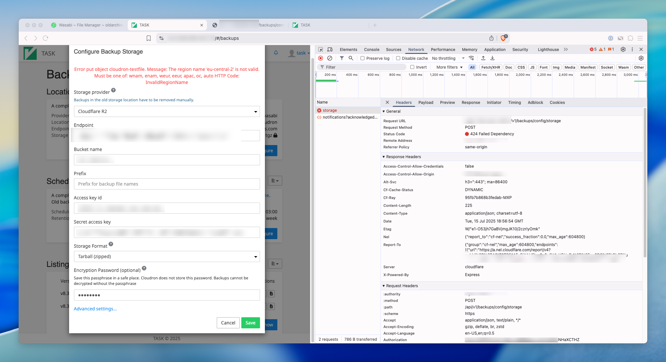Open the Response tab of request

coord(471,102)
